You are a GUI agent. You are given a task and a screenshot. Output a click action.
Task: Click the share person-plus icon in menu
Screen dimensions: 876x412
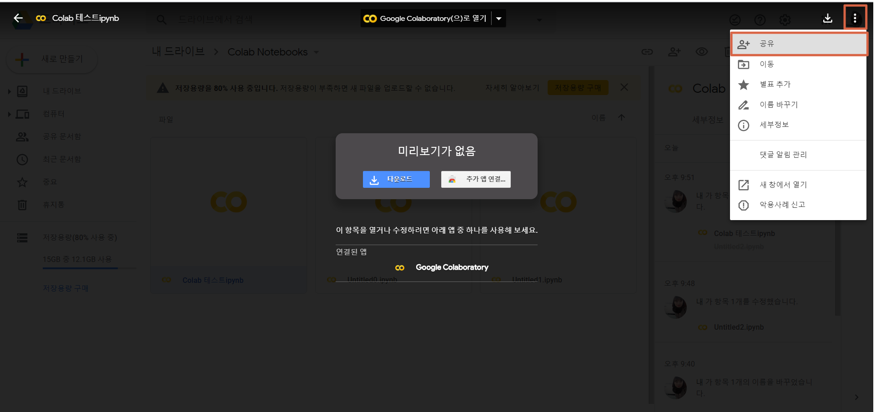(743, 44)
